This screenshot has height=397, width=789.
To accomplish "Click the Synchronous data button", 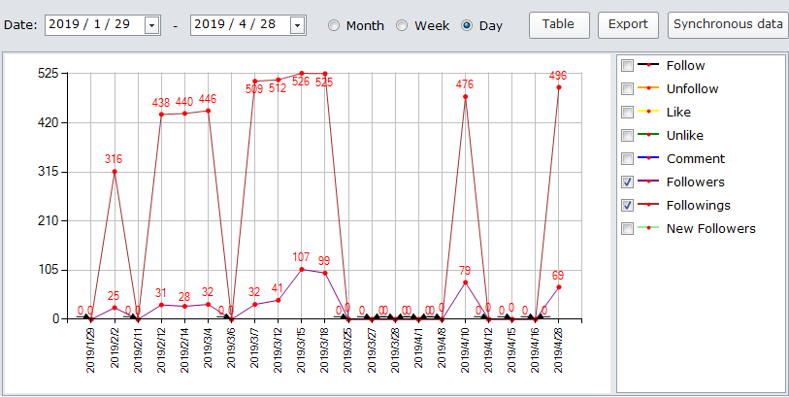I will point(728,24).
